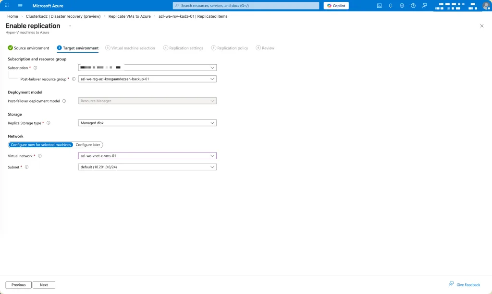Open Post-failover resource group dropdown
492x294 pixels.
[x=147, y=79]
